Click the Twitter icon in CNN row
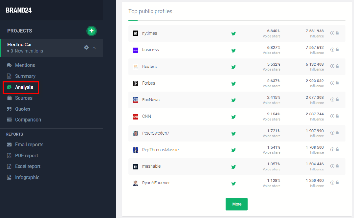Screen dimensions: 354x218 (x=234, y=117)
